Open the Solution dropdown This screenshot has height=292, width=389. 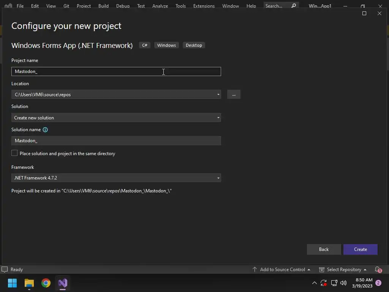(116, 118)
